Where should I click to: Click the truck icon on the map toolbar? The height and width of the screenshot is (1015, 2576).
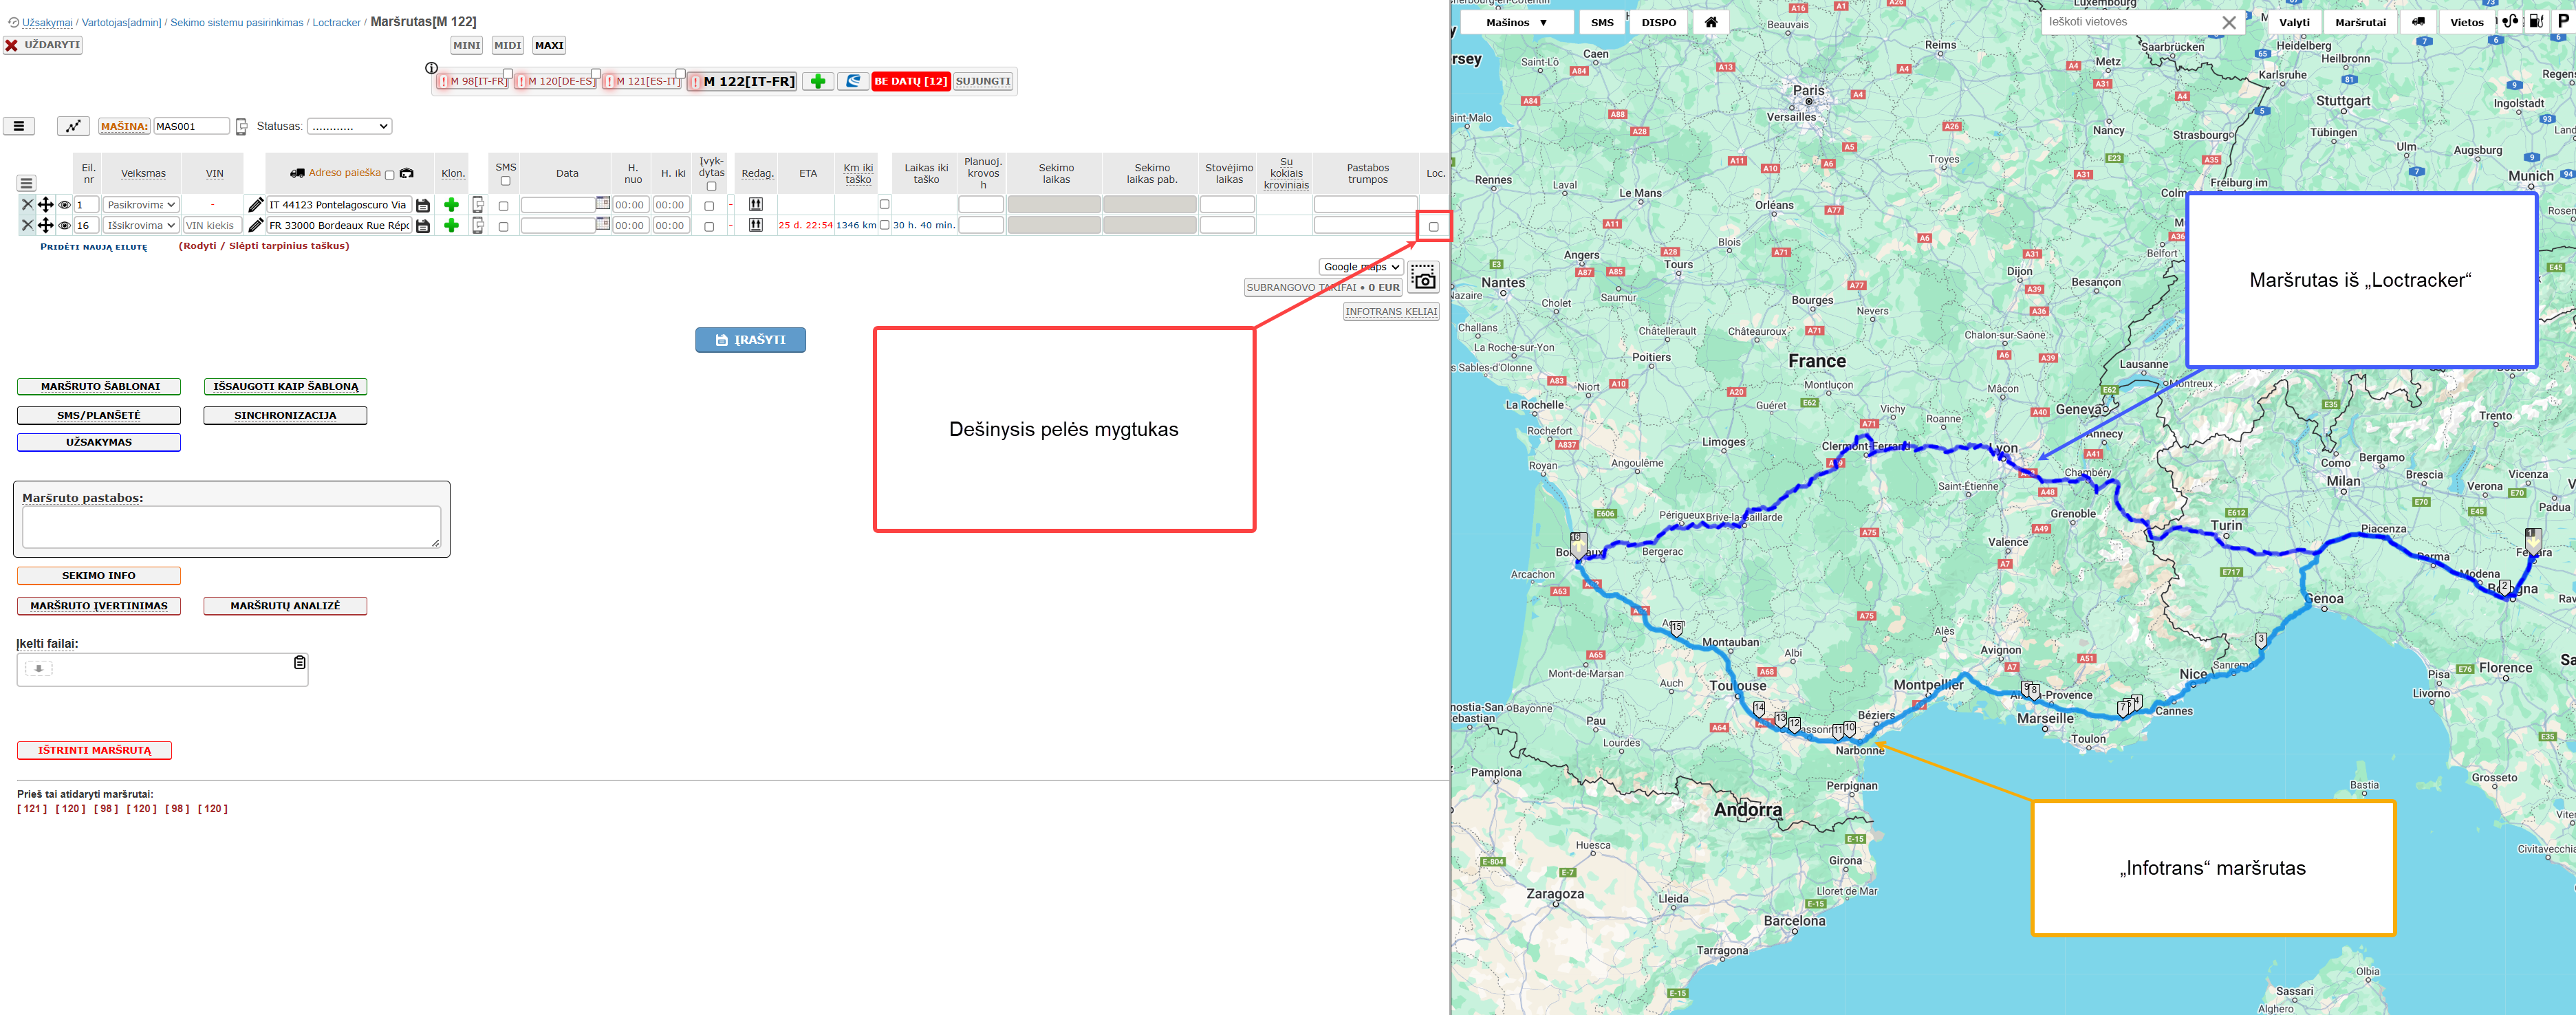[x=2418, y=22]
